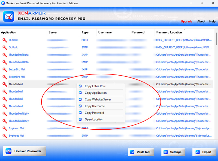Image resolution: width=218 pixels, height=161 pixels.
Task: Click the XenArmor envelope logo icon
Action: pyautogui.click(x=9, y=16)
